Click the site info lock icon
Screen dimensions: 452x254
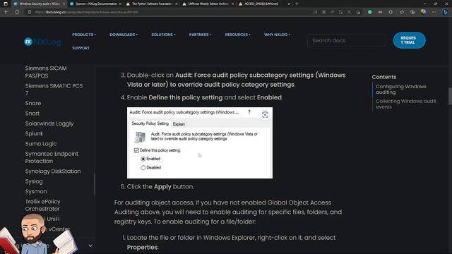[30, 12]
